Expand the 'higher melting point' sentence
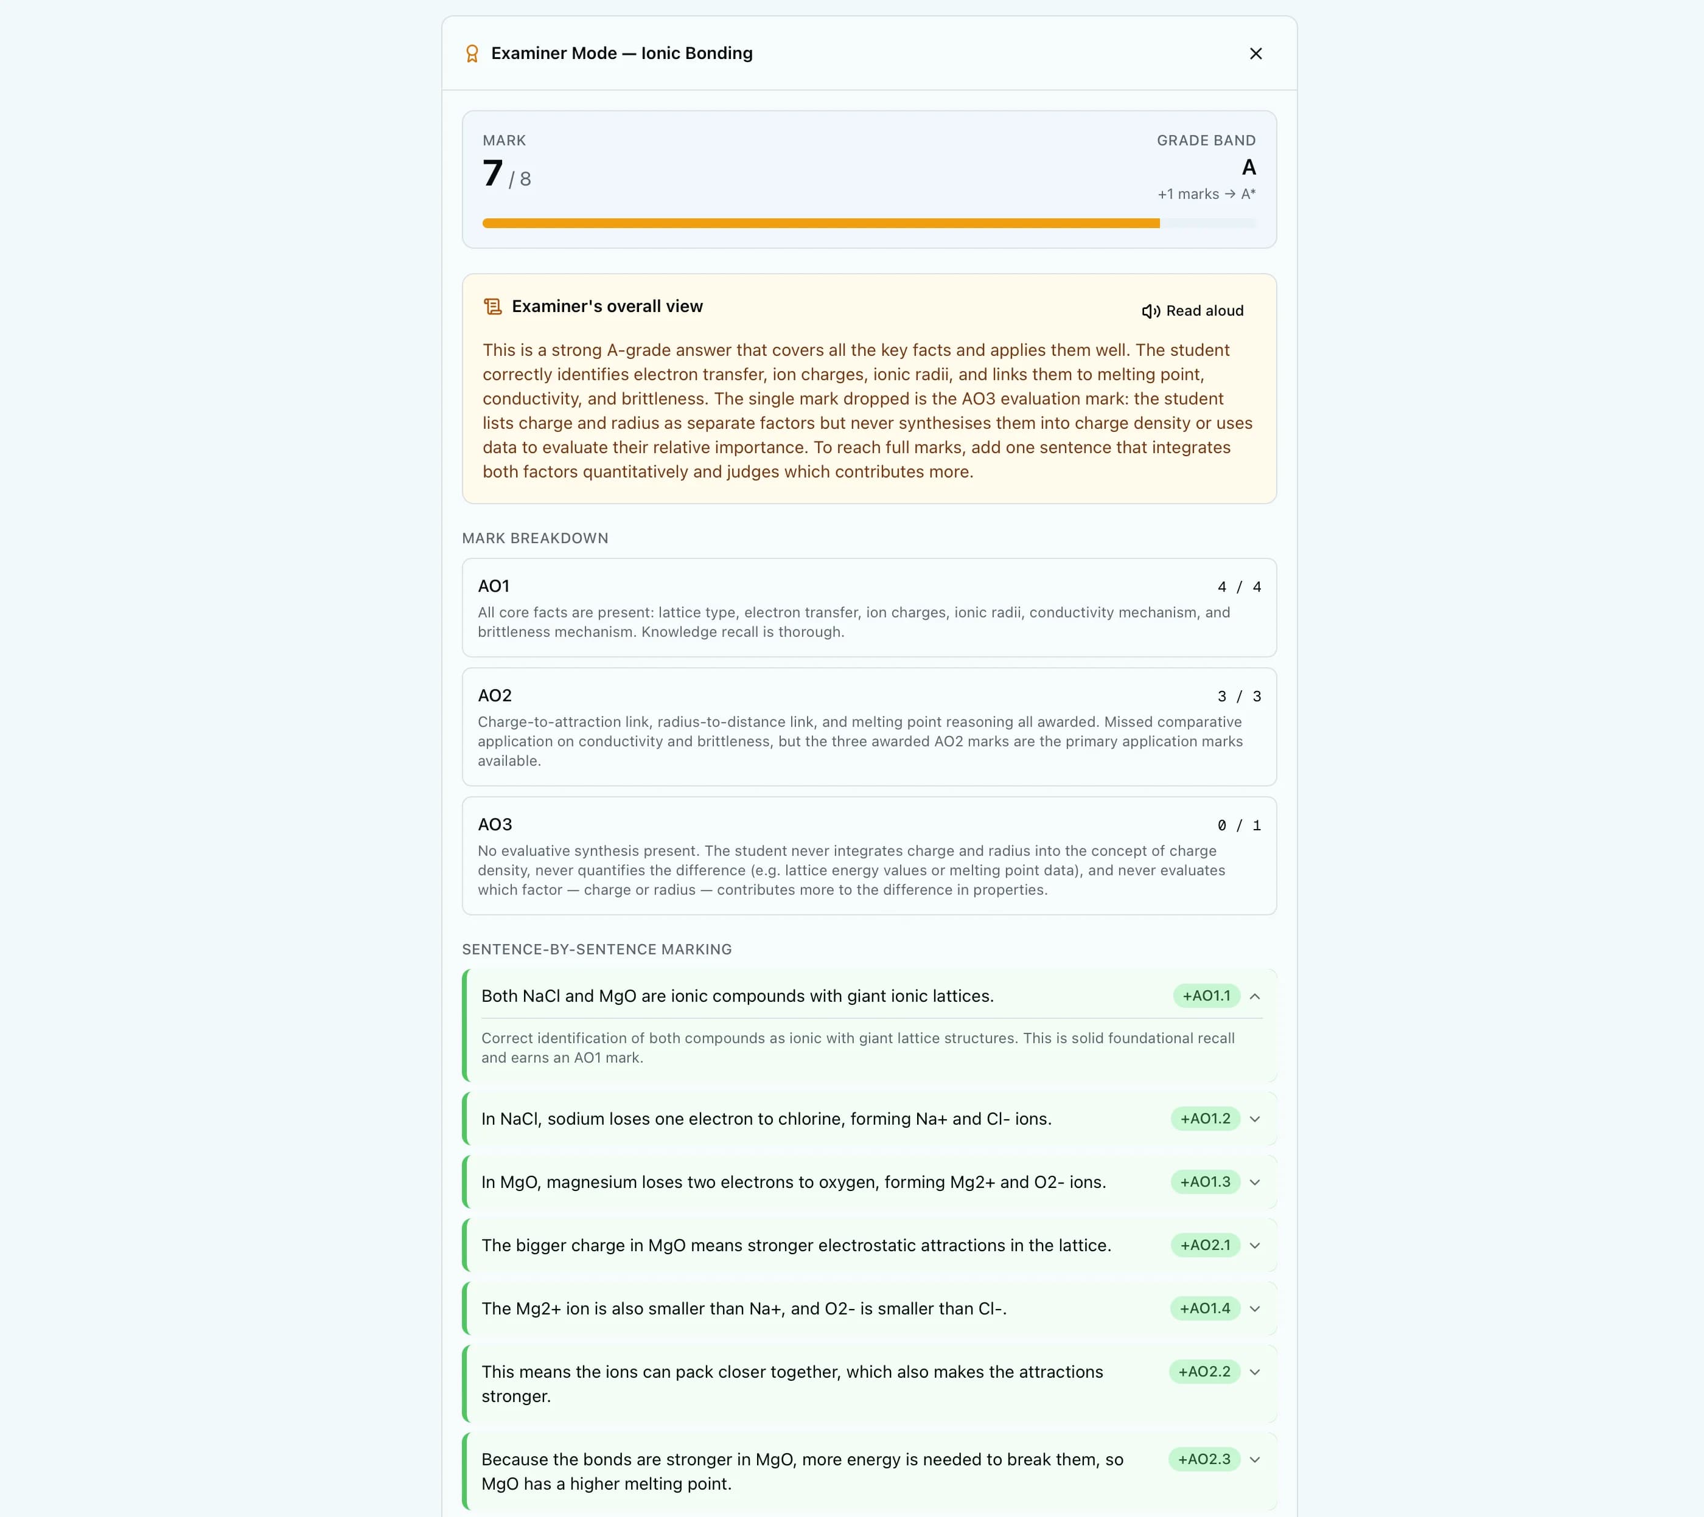Viewport: 1704px width, 1517px height. click(x=1254, y=1459)
